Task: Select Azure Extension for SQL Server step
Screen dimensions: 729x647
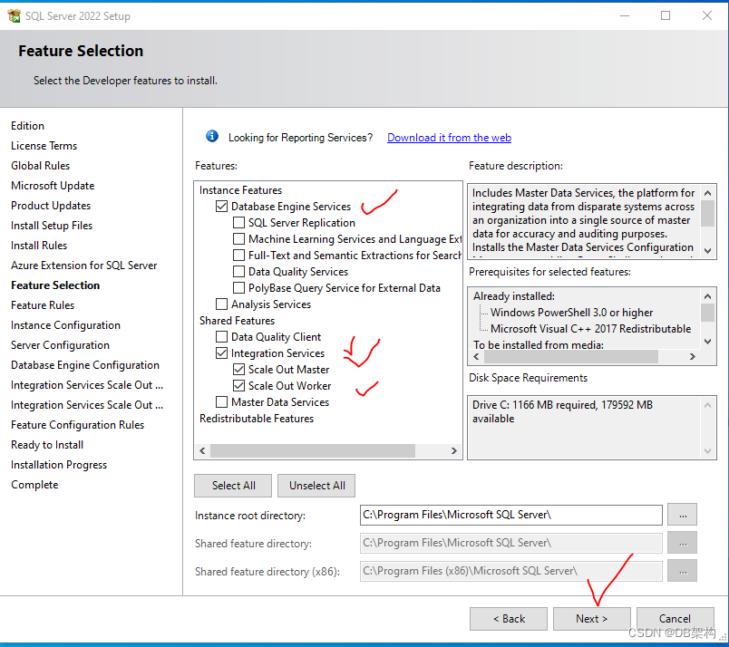Action: coord(84,266)
